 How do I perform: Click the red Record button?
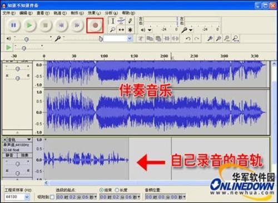(95, 26)
